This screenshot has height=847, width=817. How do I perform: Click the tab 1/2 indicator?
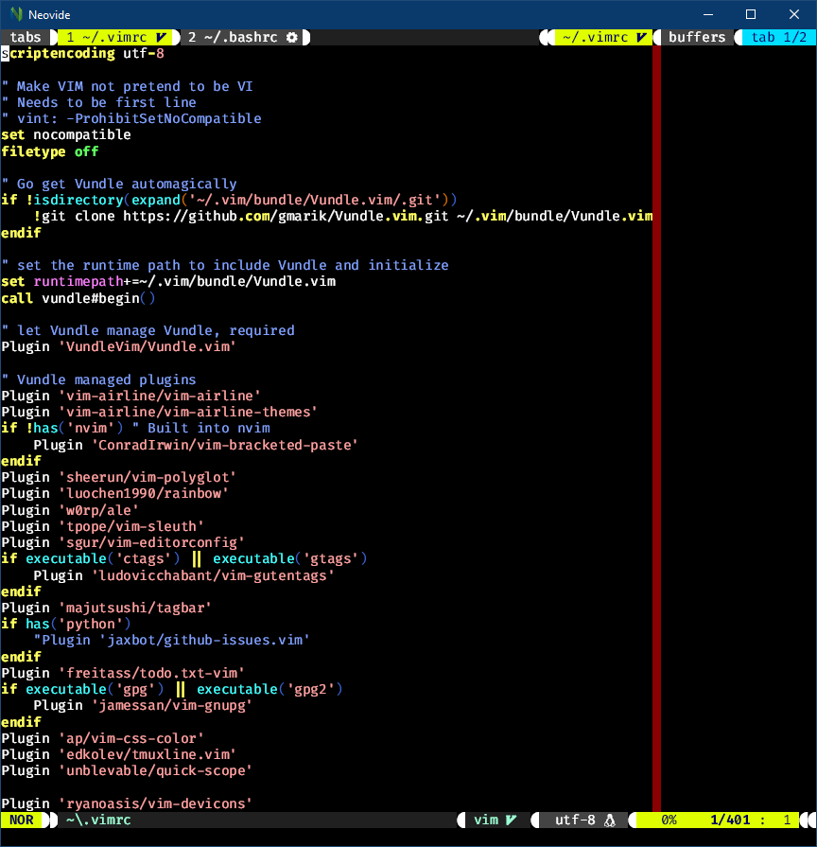coord(778,37)
